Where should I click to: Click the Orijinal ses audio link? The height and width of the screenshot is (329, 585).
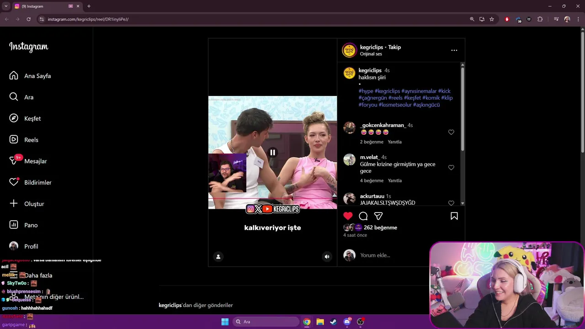click(371, 54)
